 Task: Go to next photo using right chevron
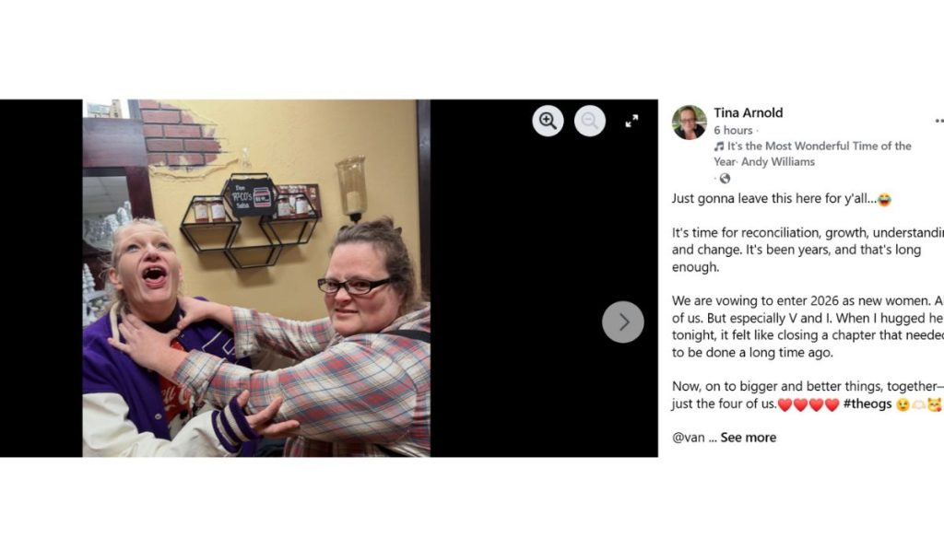pyautogui.click(x=623, y=322)
